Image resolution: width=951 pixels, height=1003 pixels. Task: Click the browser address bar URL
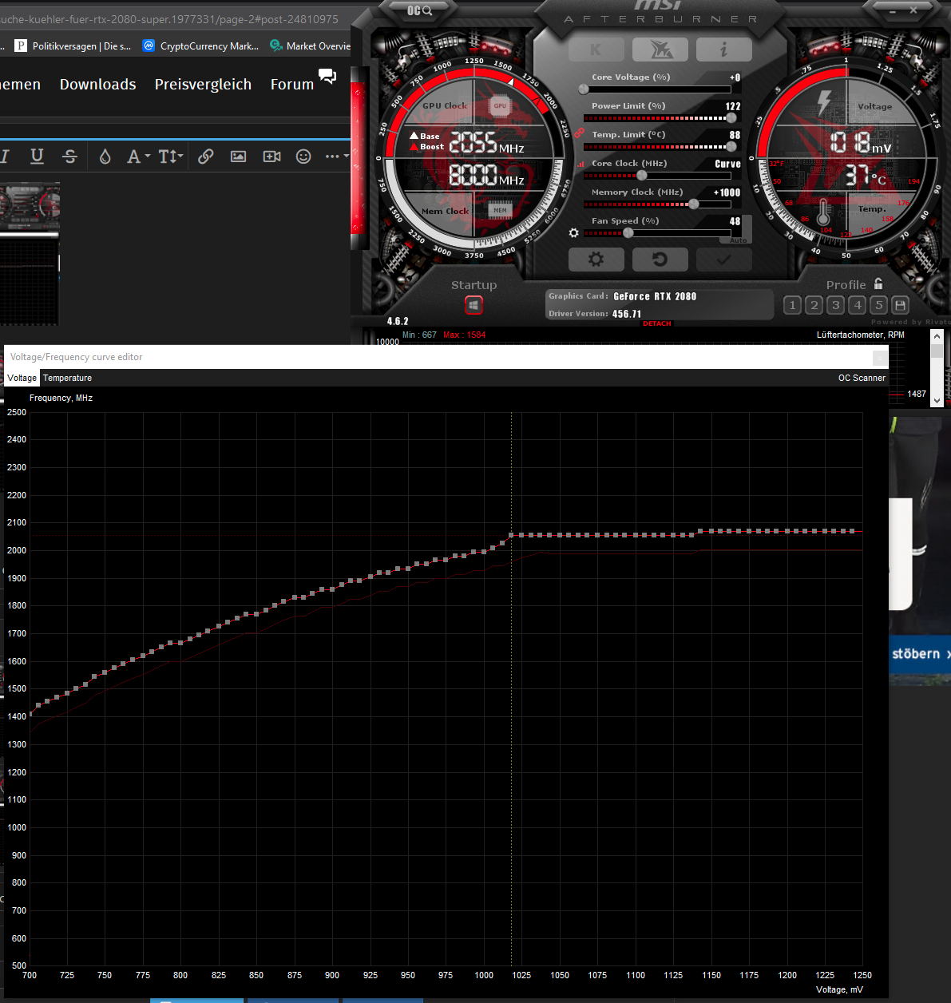coord(169,18)
